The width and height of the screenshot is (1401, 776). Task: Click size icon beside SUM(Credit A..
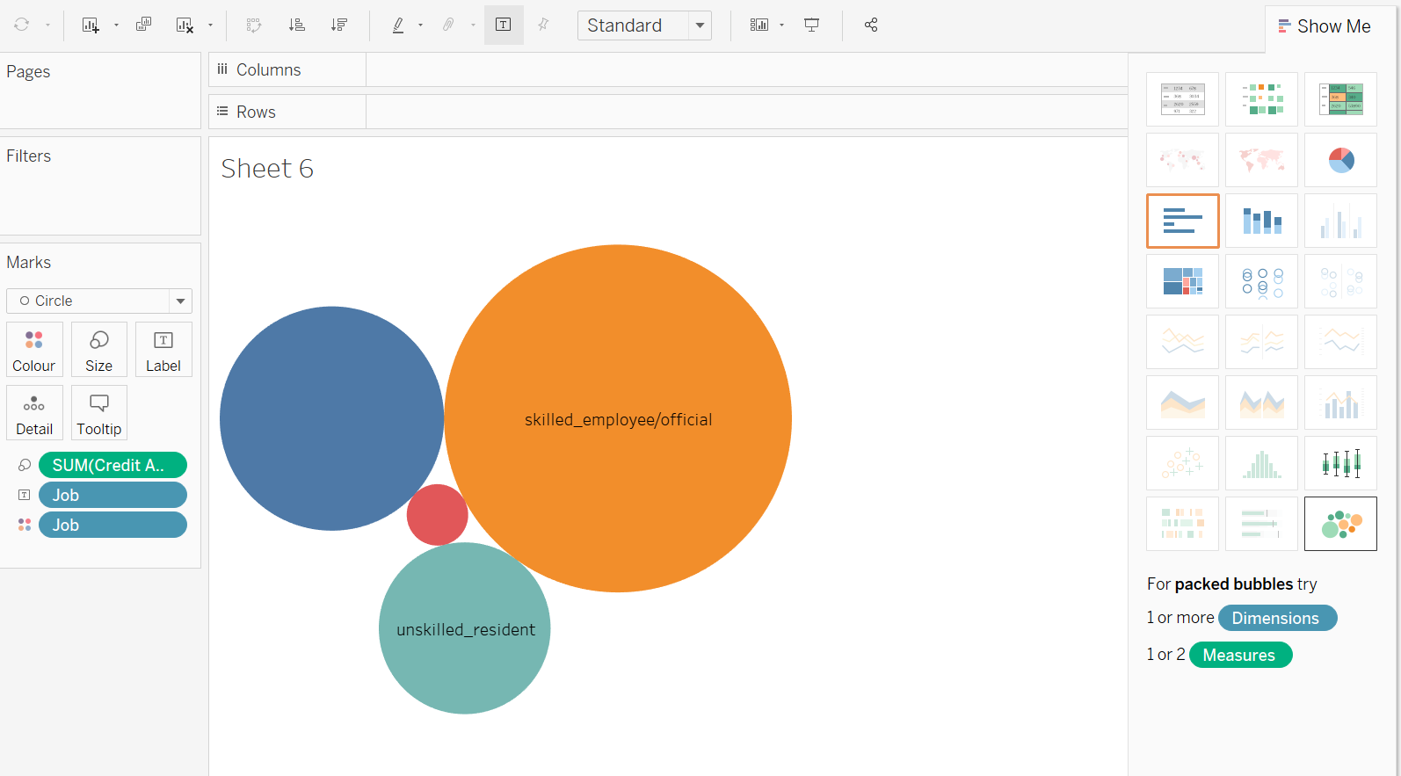25,465
